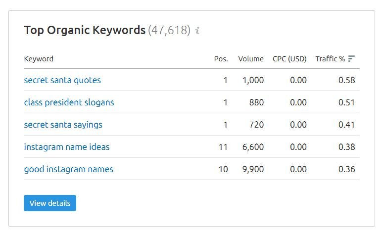This screenshot has width=381, height=234.
Task: Click the Volume column header
Action: (x=251, y=59)
